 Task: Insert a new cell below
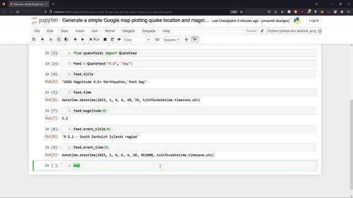pos(42,40)
